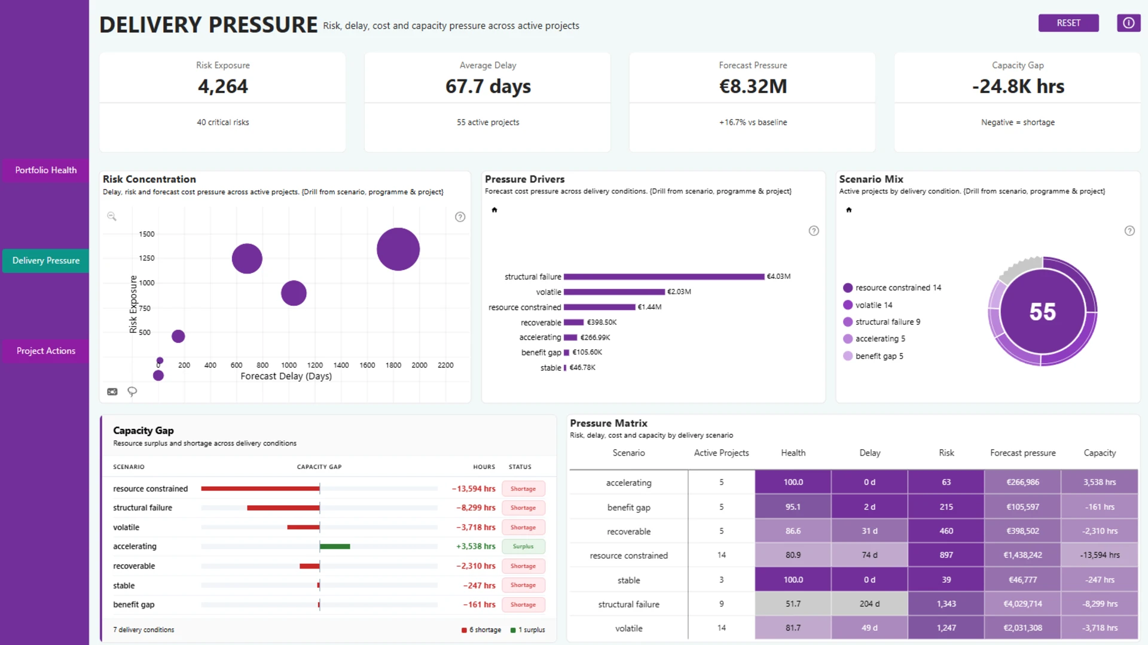Click the benefit gap legend dot
This screenshot has height=645, width=1148.
coord(848,356)
